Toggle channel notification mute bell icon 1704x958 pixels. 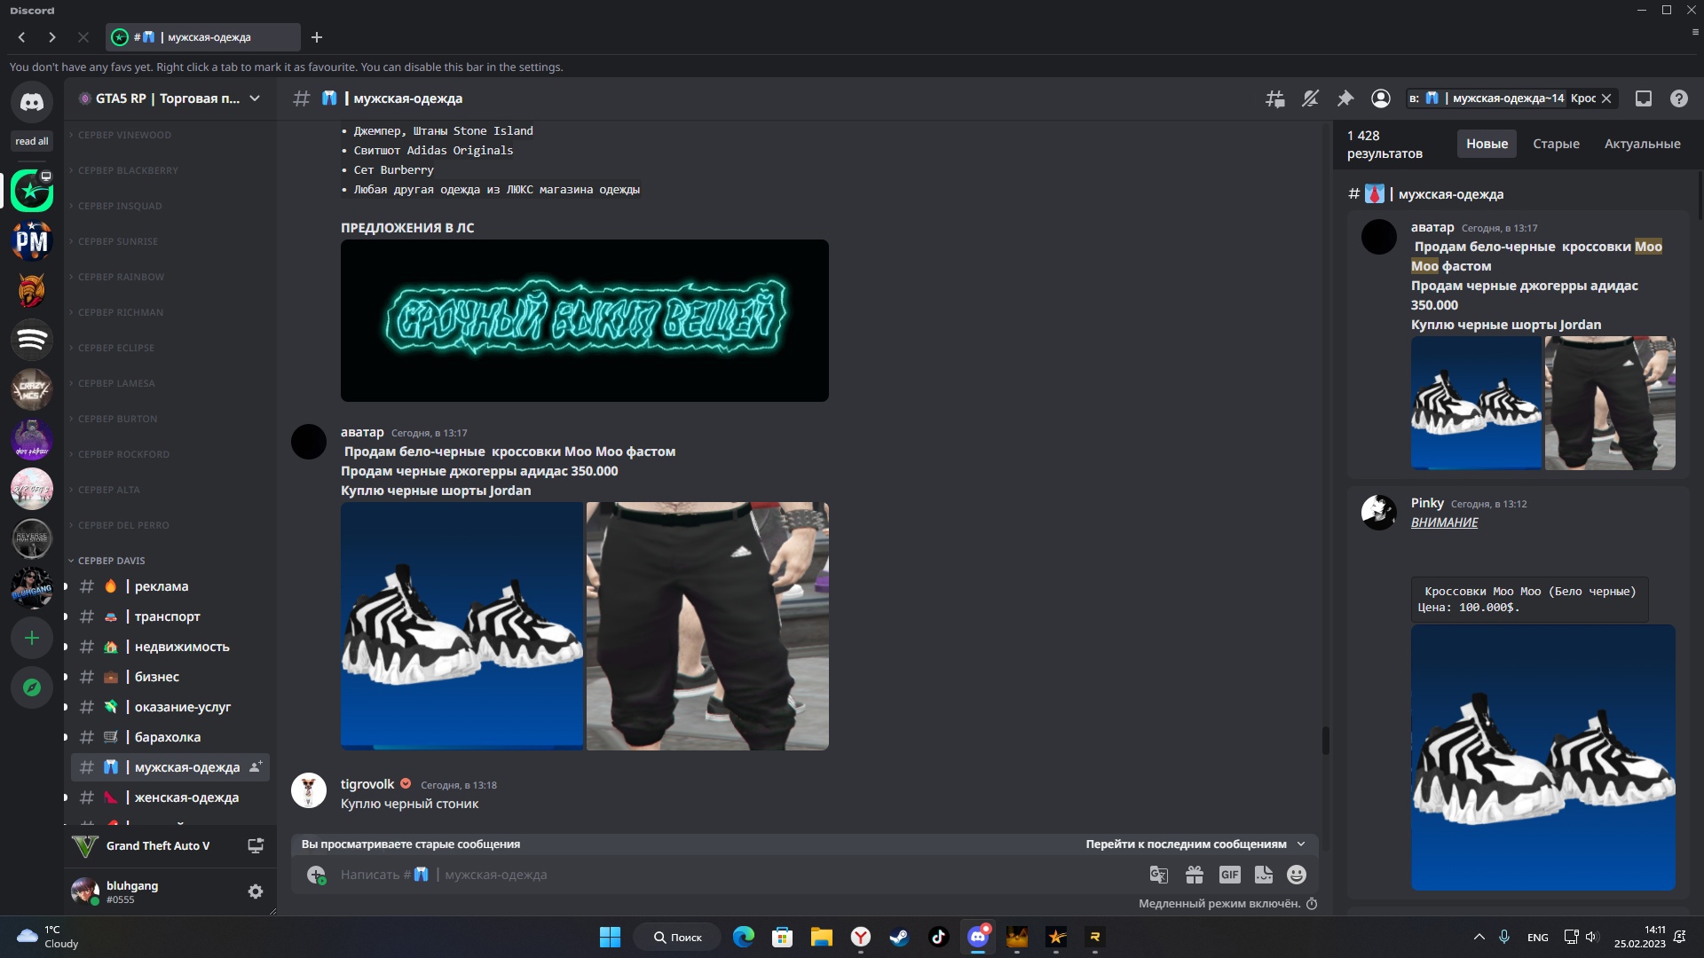(x=1310, y=98)
